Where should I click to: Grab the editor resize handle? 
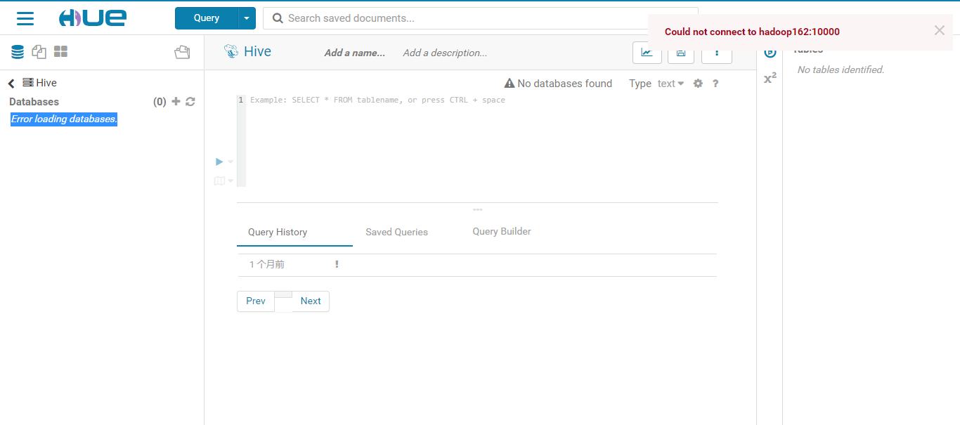[477, 209]
